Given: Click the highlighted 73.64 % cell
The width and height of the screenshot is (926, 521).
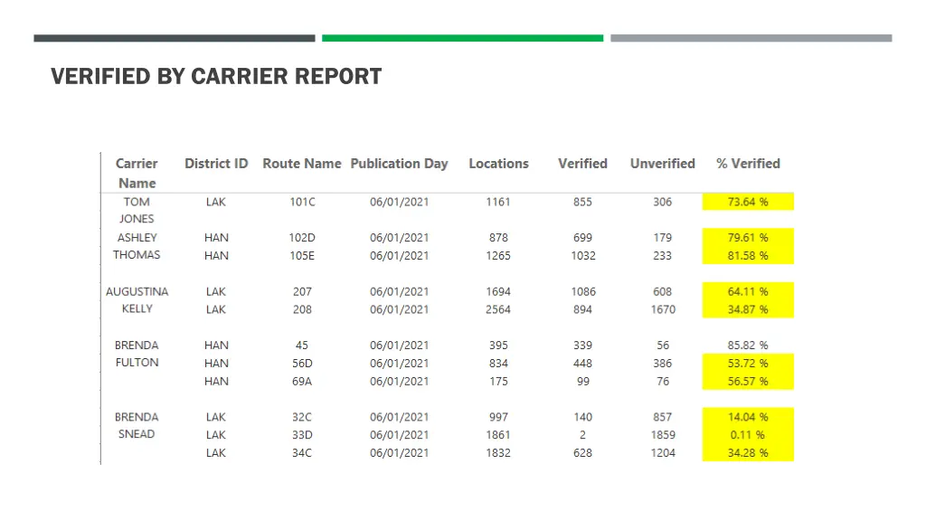Looking at the screenshot, I should (748, 202).
